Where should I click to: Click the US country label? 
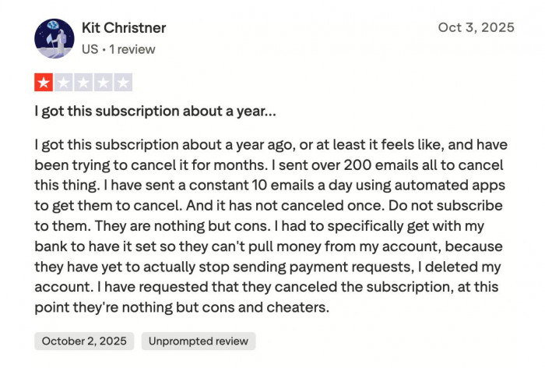[90, 49]
